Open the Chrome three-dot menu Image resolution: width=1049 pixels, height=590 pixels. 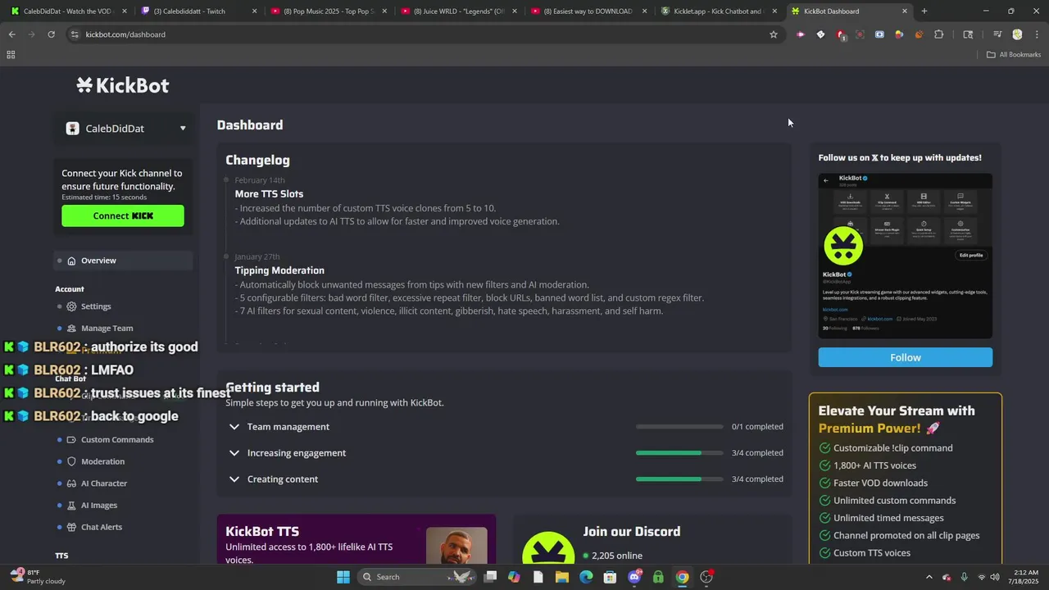point(1037,34)
